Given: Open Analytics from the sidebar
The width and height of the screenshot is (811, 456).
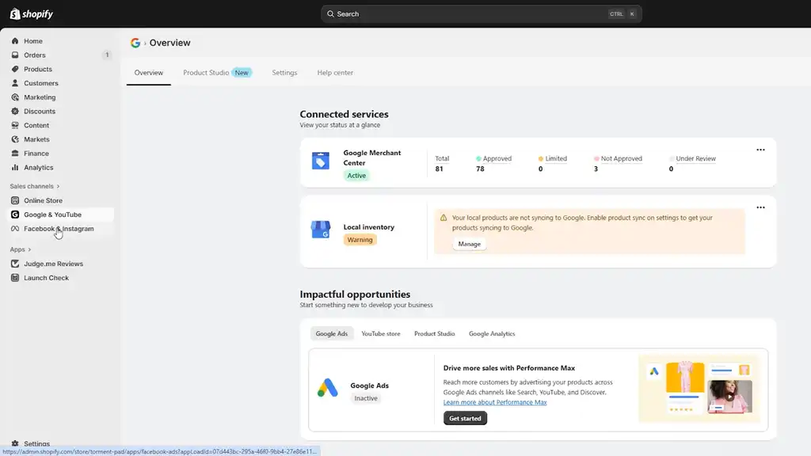Looking at the screenshot, I should pyautogui.click(x=38, y=168).
